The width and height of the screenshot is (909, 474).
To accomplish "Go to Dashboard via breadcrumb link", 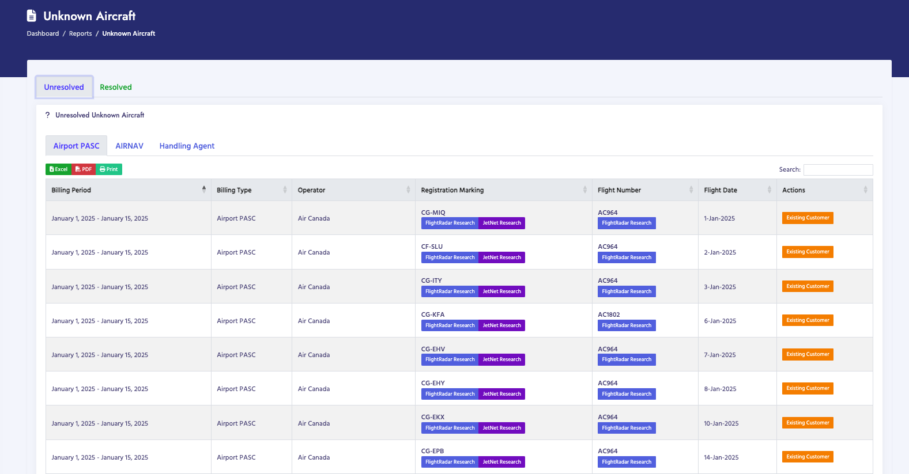I will point(43,33).
